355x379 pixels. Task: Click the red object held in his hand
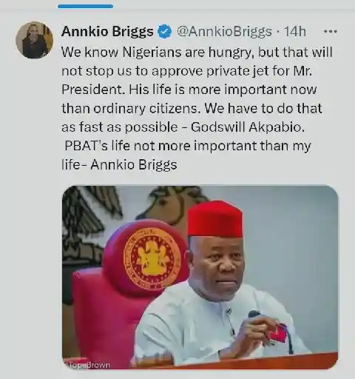click(x=278, y=332)
